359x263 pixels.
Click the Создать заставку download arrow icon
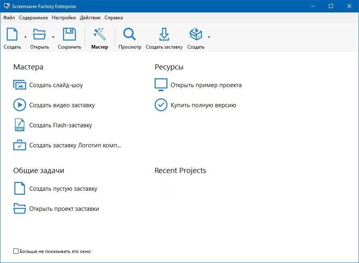[164, 34]
